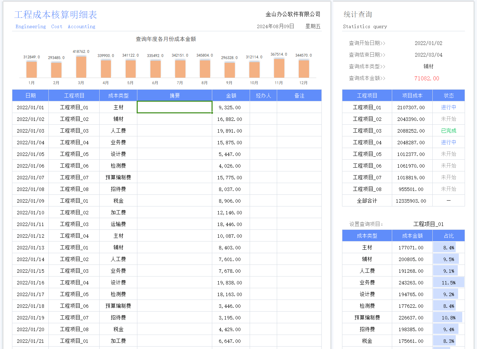This screenshot has width=477, height=349.
Task: Click the 8.4% data bar for 主材
Action: point(444,247)
